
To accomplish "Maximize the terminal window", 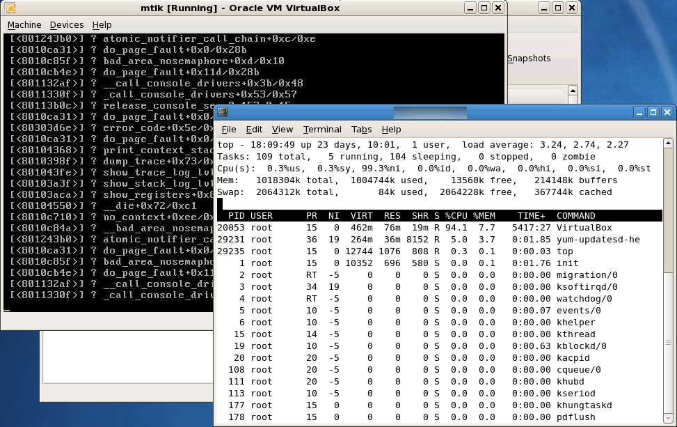I will 653,112.
